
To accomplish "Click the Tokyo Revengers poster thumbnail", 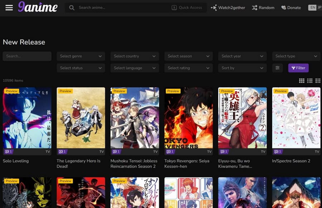I will 189,118.
